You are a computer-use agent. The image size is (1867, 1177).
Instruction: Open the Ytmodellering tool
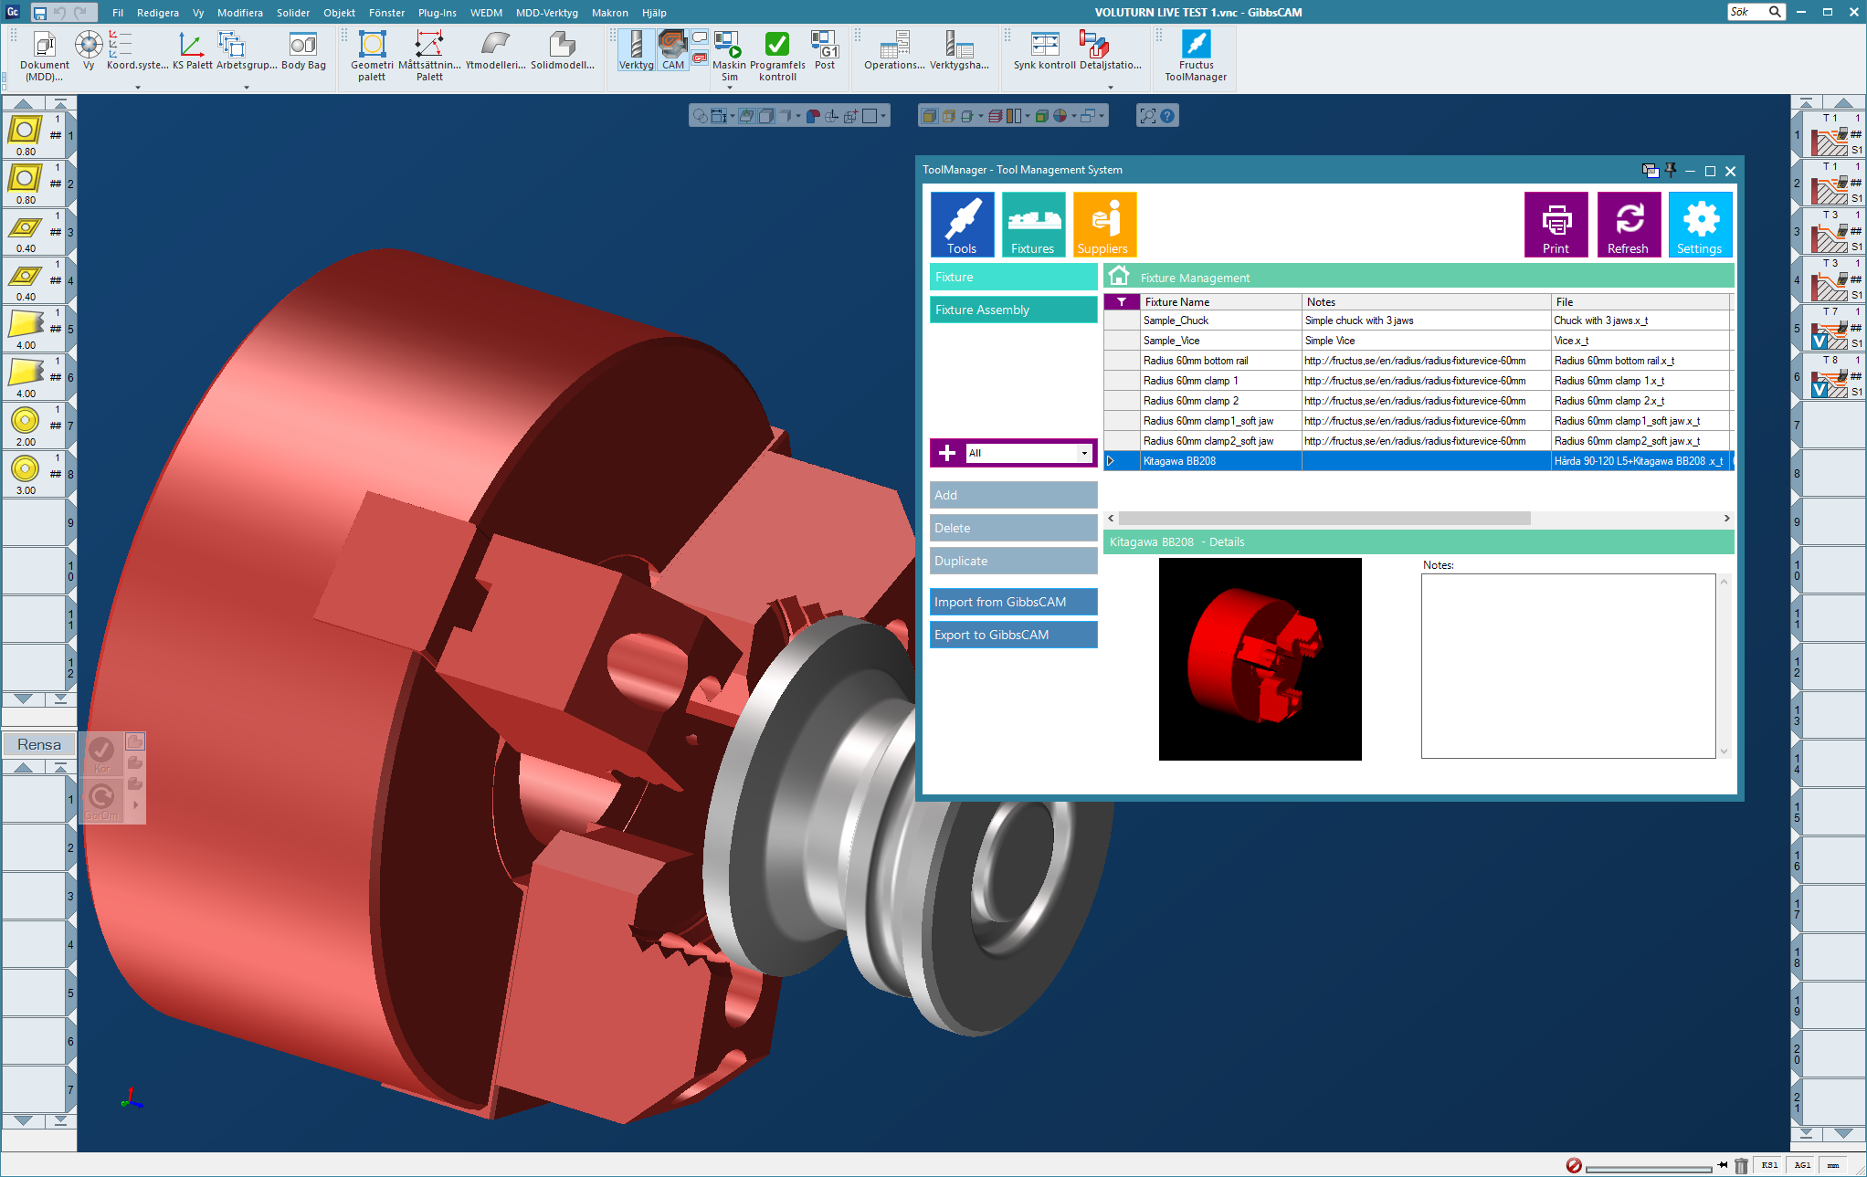pos(495,50)
